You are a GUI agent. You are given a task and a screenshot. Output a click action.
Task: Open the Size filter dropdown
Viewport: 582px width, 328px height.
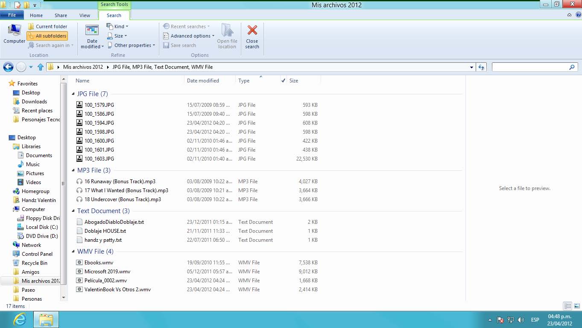click(x=117, y=36)
